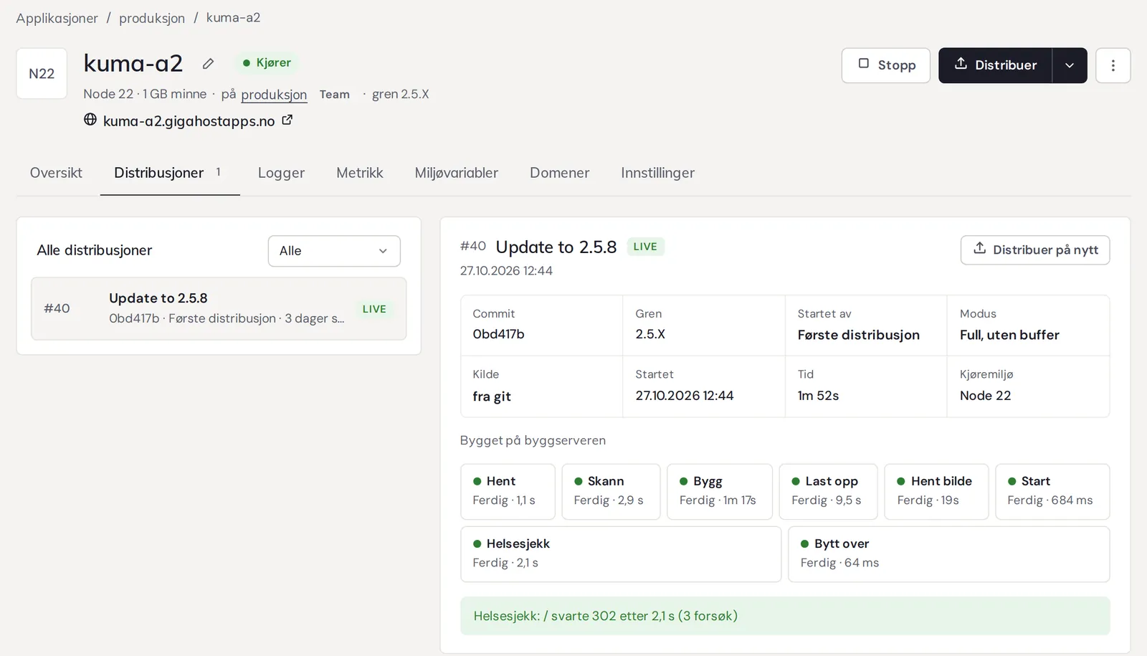Click the 'Bygget på byggserveren' text

point(533,440)
